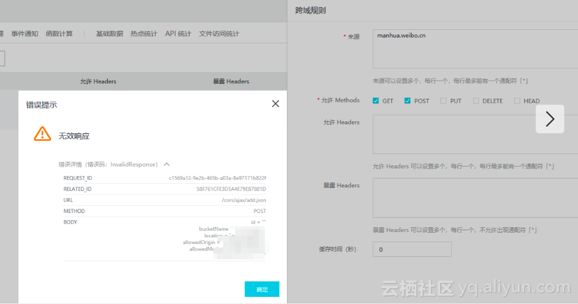
Task: Click the 缓存时间 seconds input field
Action: (412, 249)
